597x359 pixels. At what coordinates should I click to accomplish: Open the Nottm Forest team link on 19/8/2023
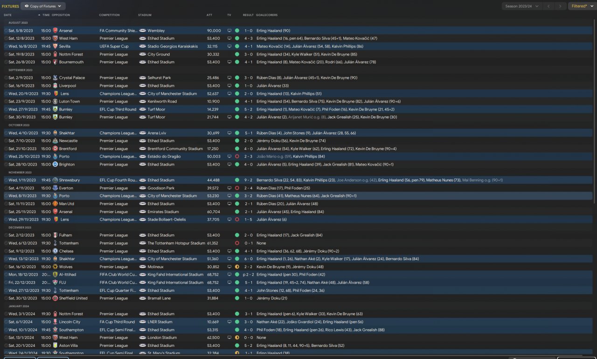71,55
